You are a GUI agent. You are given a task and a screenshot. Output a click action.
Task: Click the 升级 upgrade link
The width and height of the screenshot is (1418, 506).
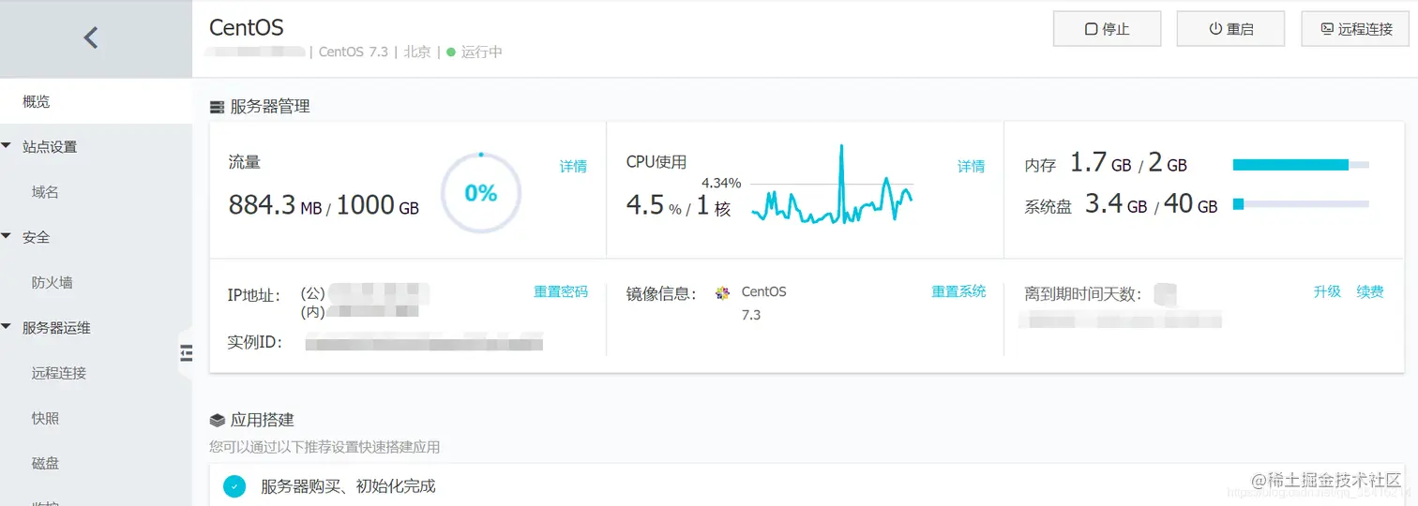[1327, 291]
